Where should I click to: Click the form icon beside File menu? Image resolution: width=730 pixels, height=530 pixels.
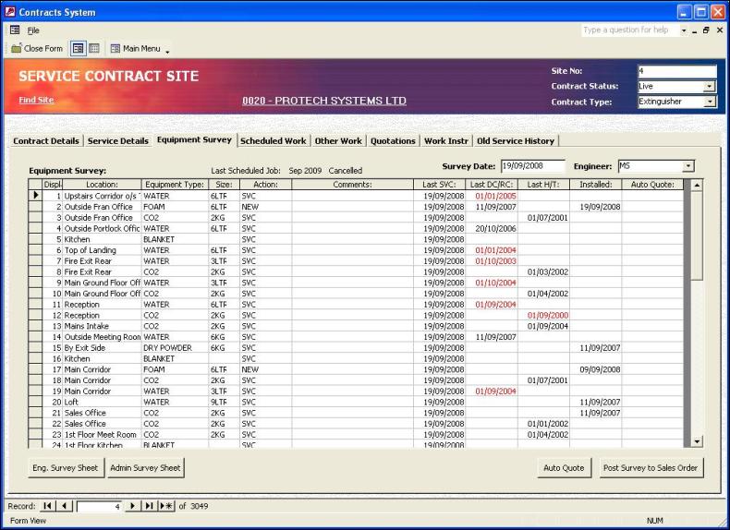click(x=14, y=30)
